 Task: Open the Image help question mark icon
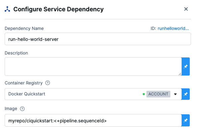point(22,109)
